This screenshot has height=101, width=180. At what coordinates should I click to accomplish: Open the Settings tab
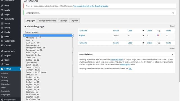[x=63, y=21]
